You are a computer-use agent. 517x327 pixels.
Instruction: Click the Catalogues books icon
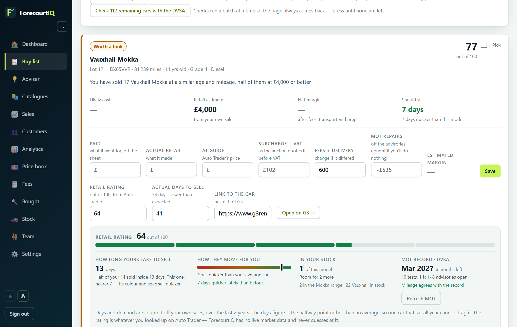(x=15, y=97)
